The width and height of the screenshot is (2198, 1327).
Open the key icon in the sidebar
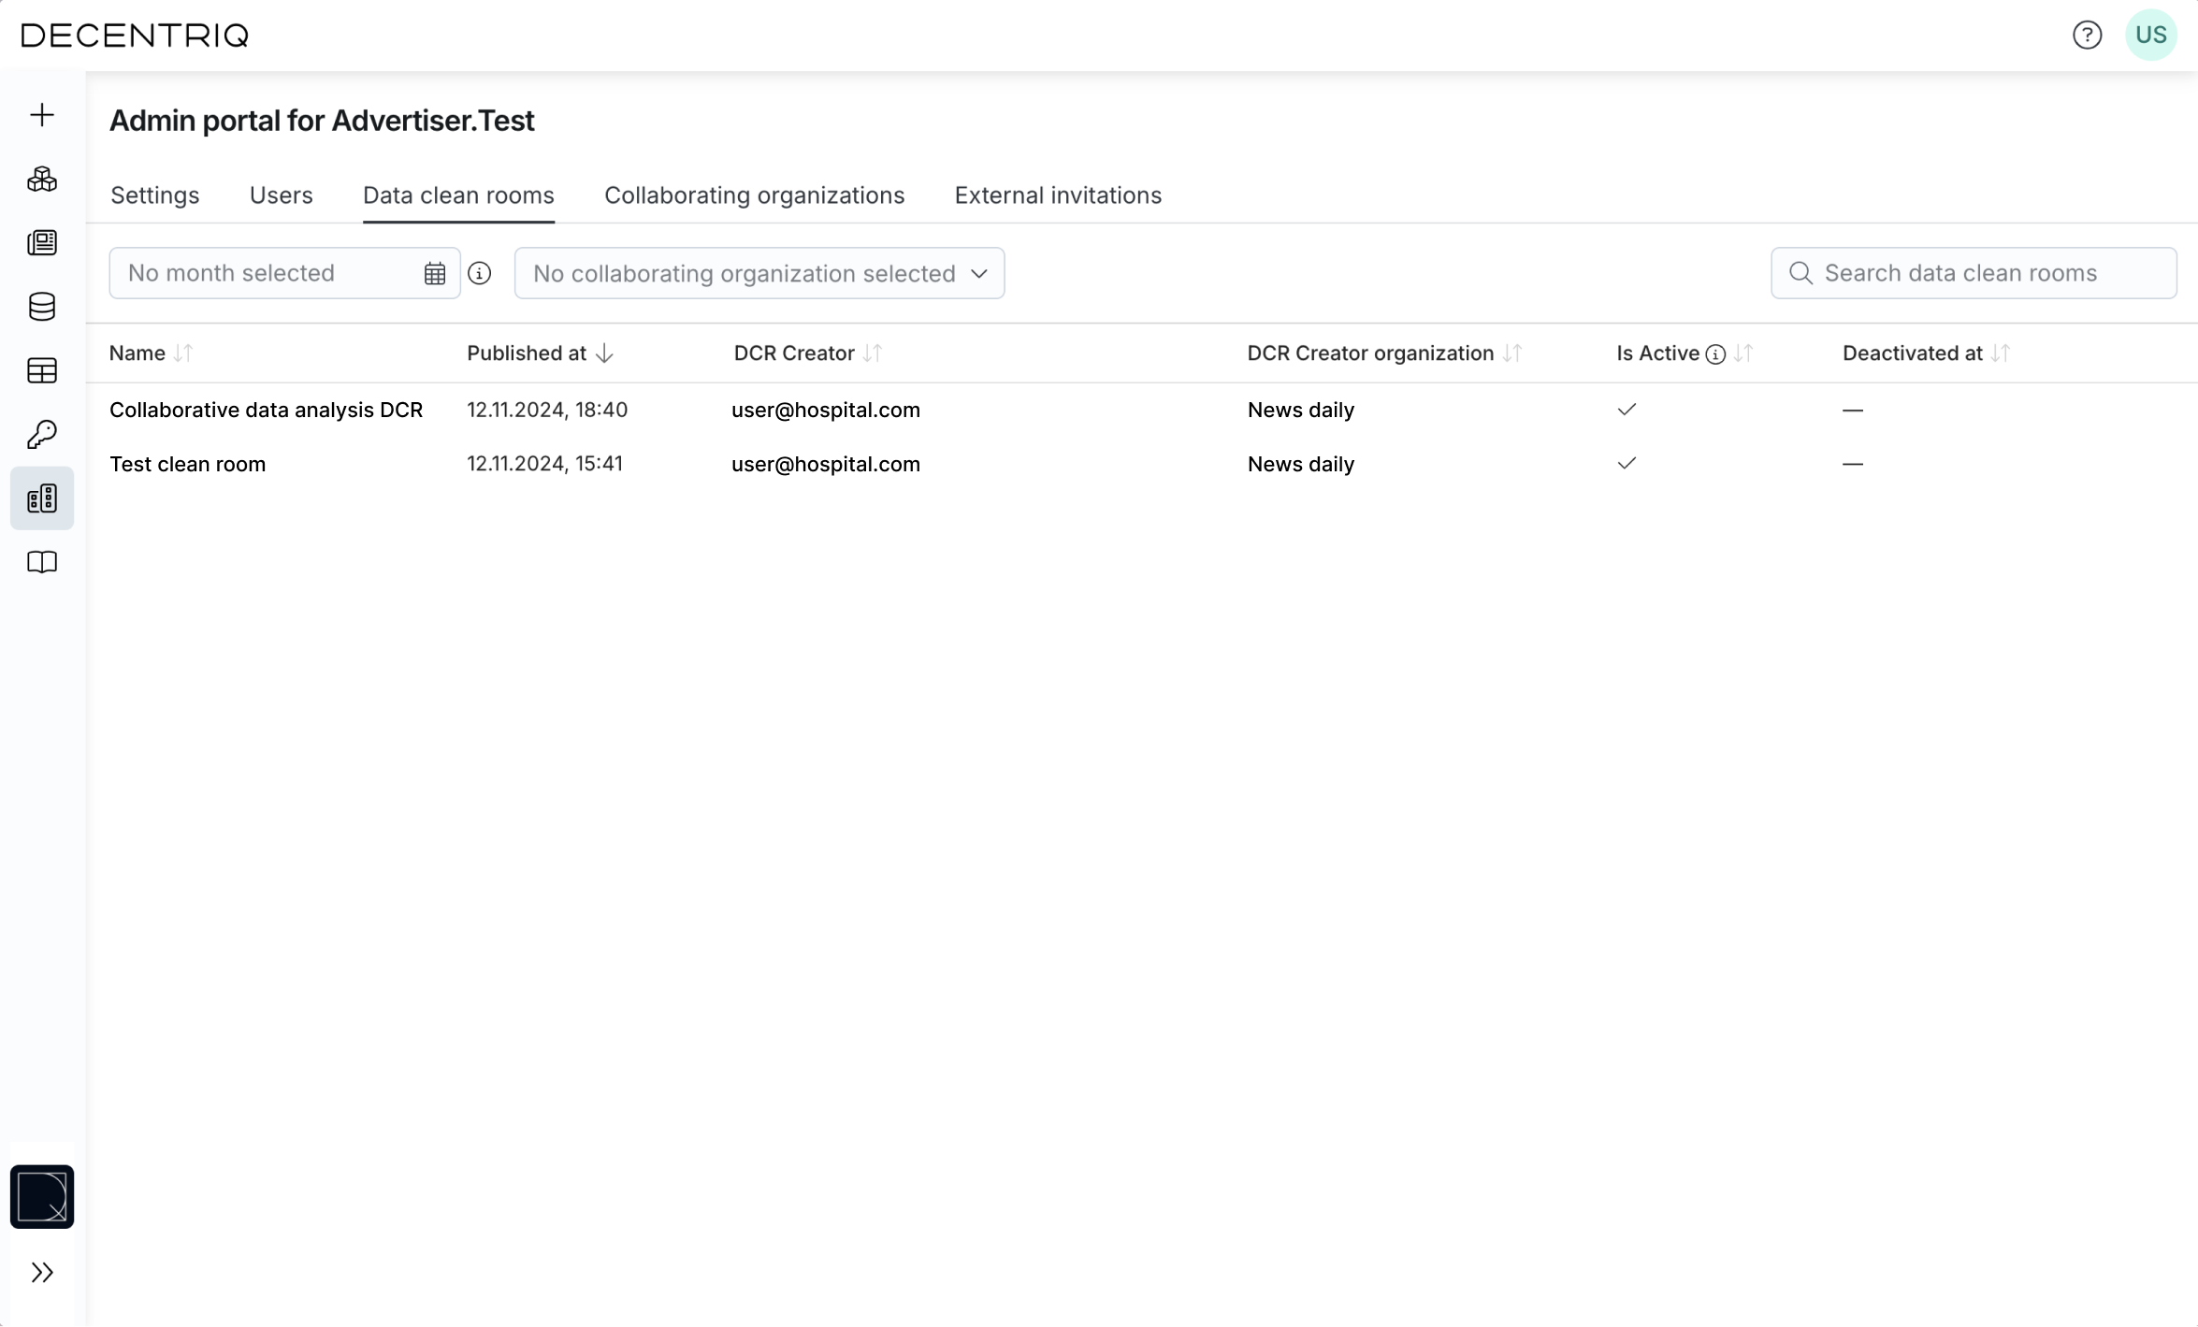pos(42,434)
